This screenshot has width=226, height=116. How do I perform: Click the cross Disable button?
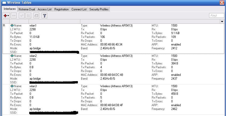click(x=28, y=16)
